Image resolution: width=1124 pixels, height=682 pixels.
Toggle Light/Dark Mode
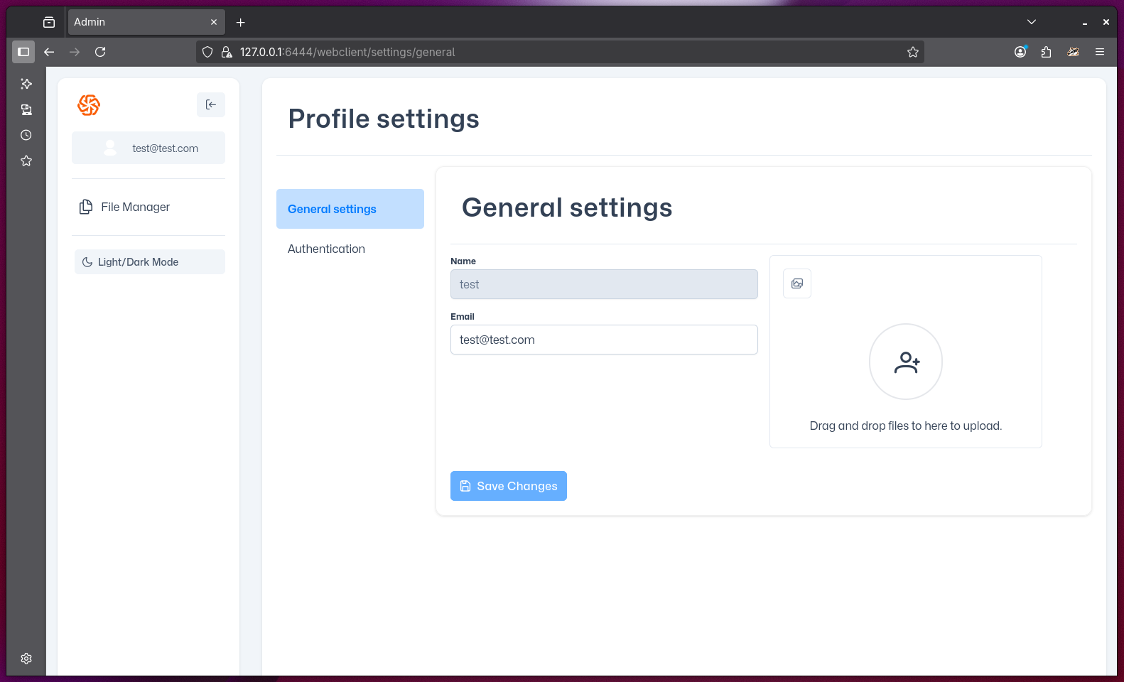[x=150, y=261]
